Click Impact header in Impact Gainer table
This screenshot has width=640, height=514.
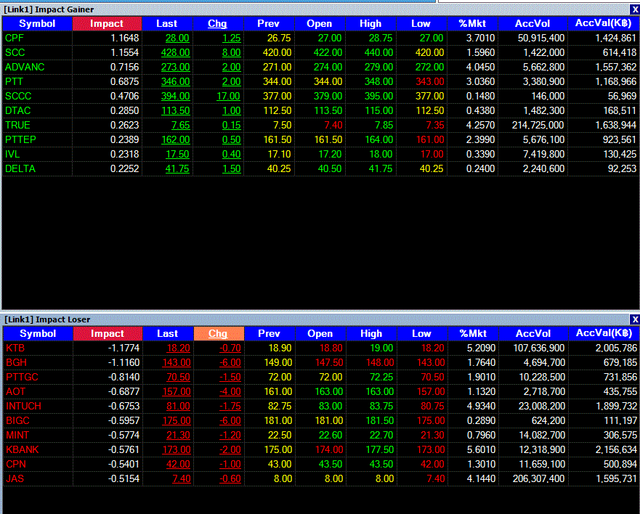(107, 24)
